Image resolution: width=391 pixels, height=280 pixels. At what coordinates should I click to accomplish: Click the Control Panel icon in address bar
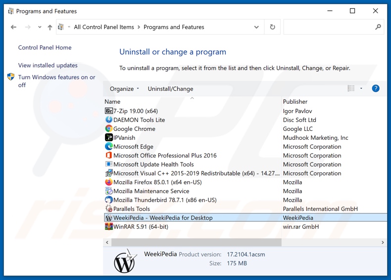pos(60,27)
